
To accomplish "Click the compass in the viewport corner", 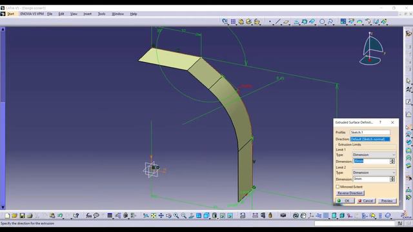I will (x=372, y=49).
